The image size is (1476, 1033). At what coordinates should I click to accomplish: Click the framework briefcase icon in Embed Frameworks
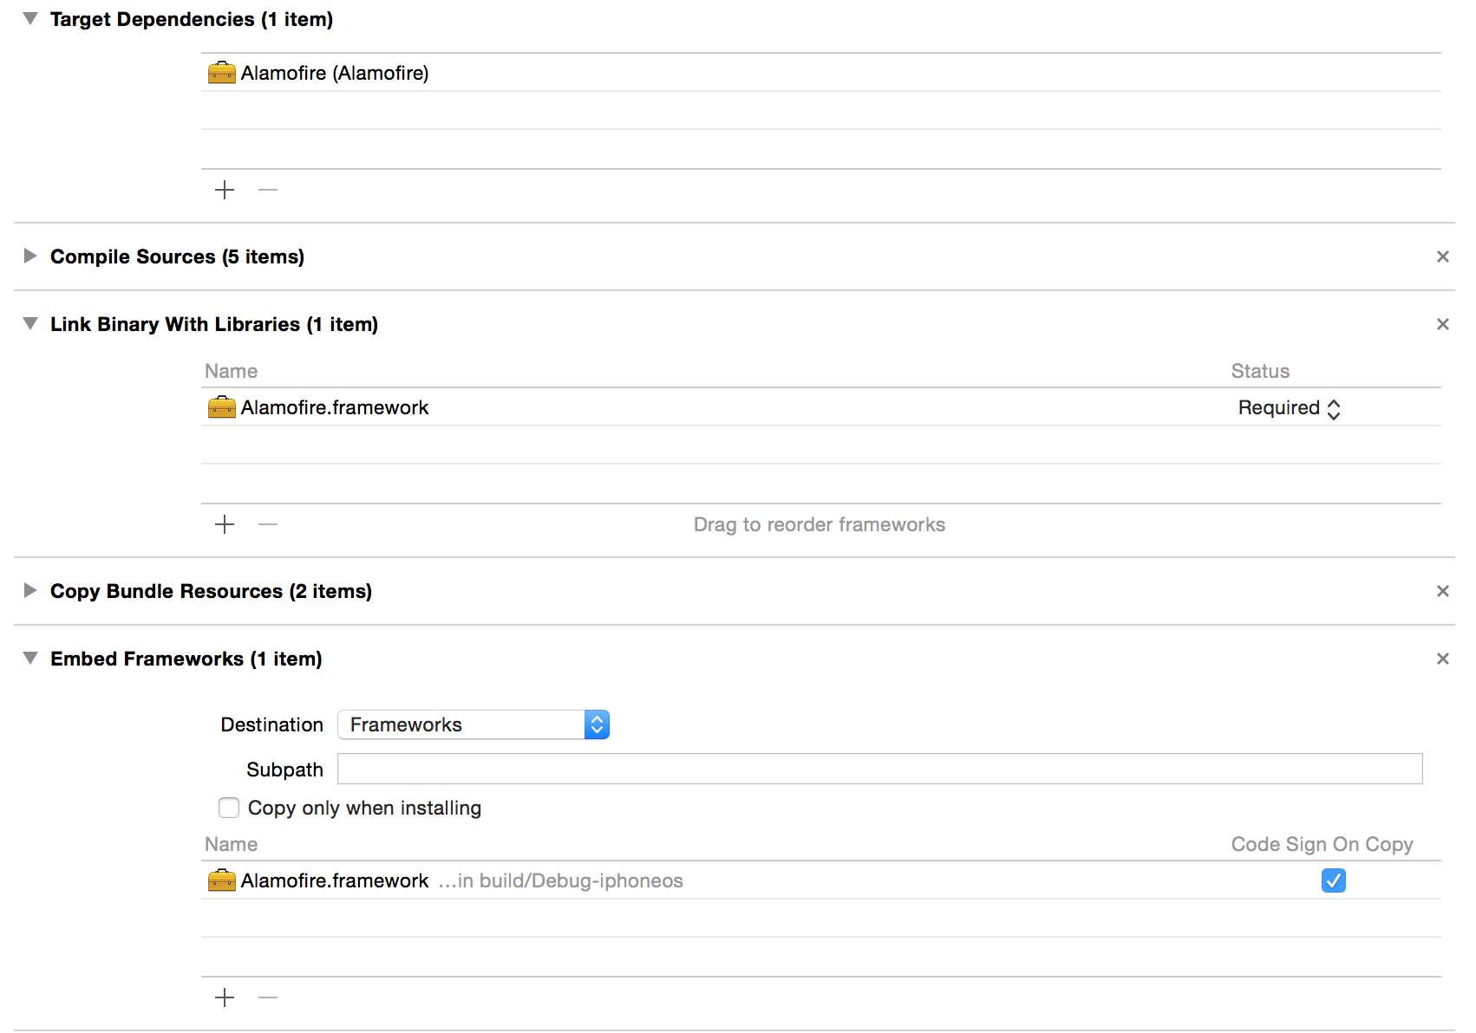(222, 880)
